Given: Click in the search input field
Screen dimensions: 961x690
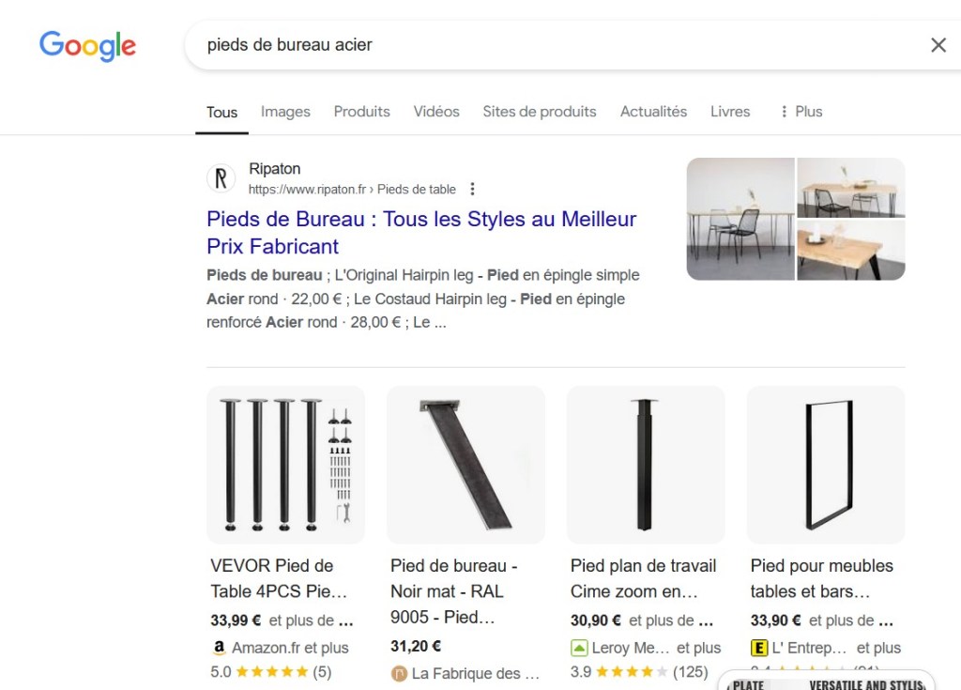Looking at the screenshot, I should pos(544,45).
